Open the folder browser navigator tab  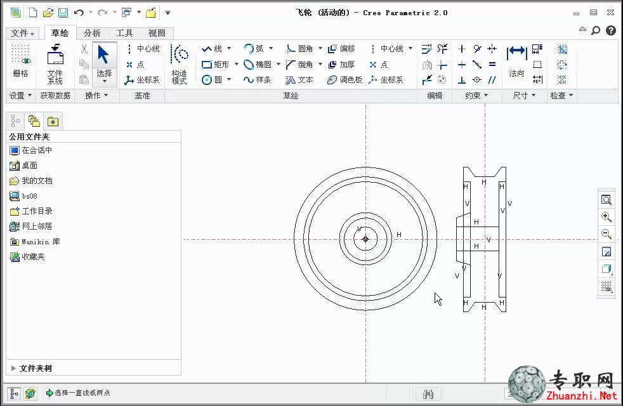click(x=34, y=121)
